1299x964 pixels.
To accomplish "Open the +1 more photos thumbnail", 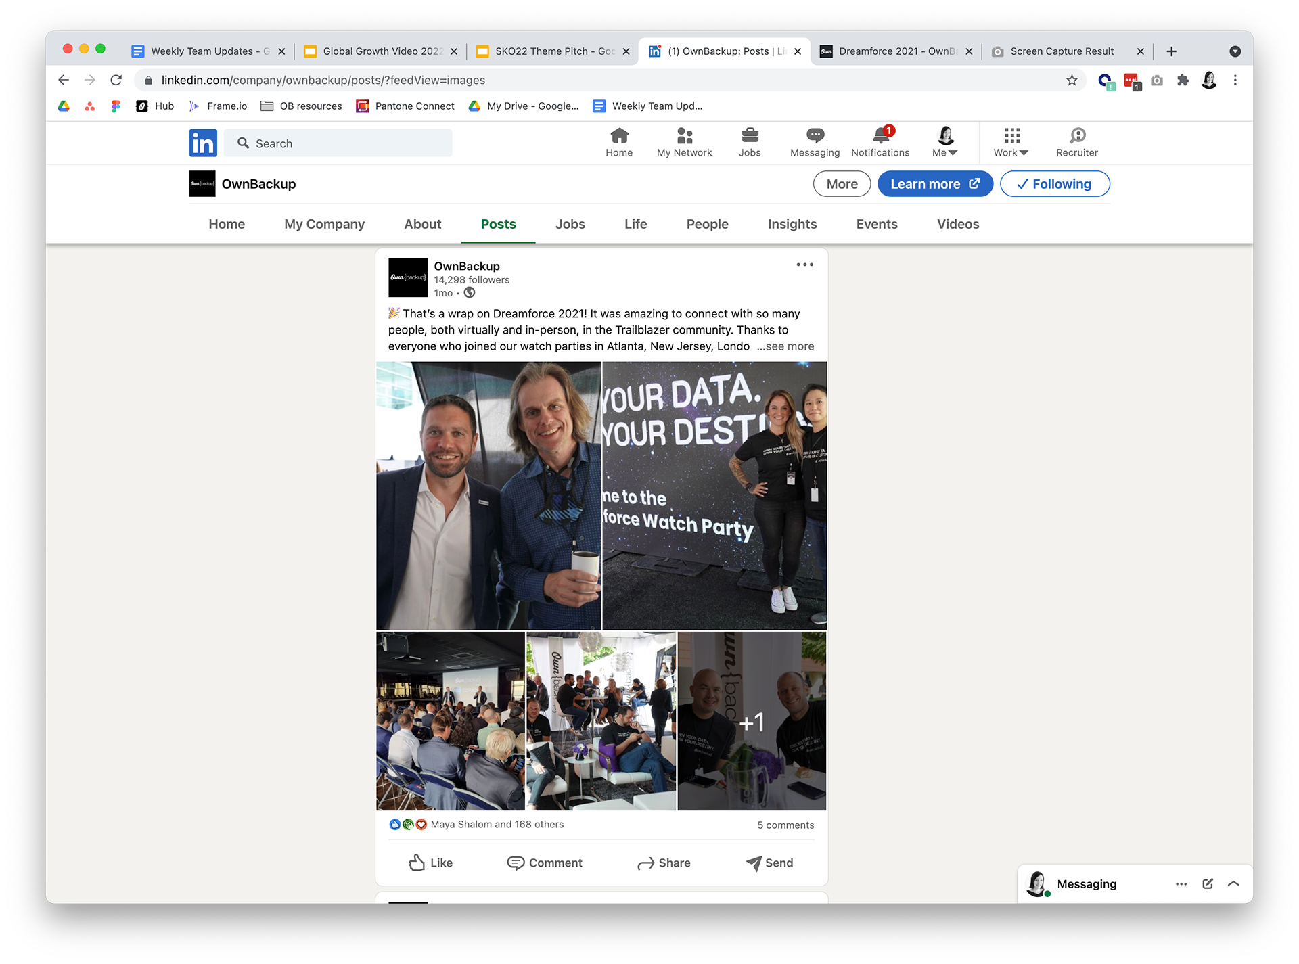I will tap(752, 721).
